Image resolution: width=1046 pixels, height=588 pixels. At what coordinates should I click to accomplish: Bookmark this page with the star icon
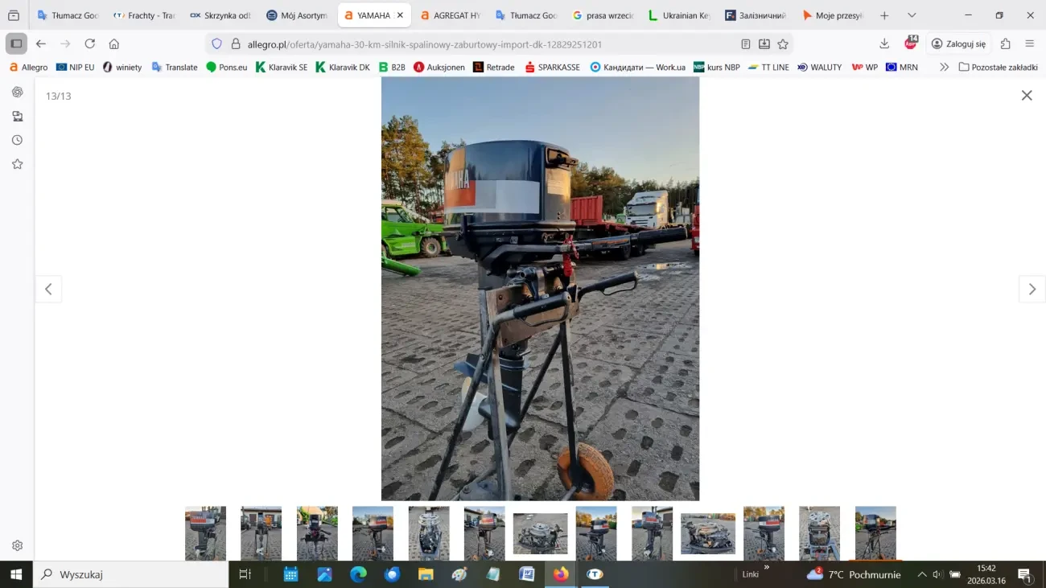tap(783, 44)
